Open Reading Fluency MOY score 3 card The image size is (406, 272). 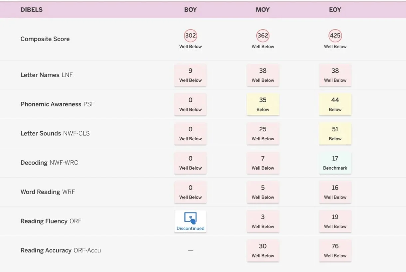click(263, 221)
